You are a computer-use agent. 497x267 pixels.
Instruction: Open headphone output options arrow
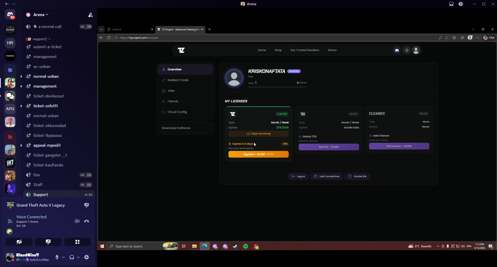click(78, 257)
